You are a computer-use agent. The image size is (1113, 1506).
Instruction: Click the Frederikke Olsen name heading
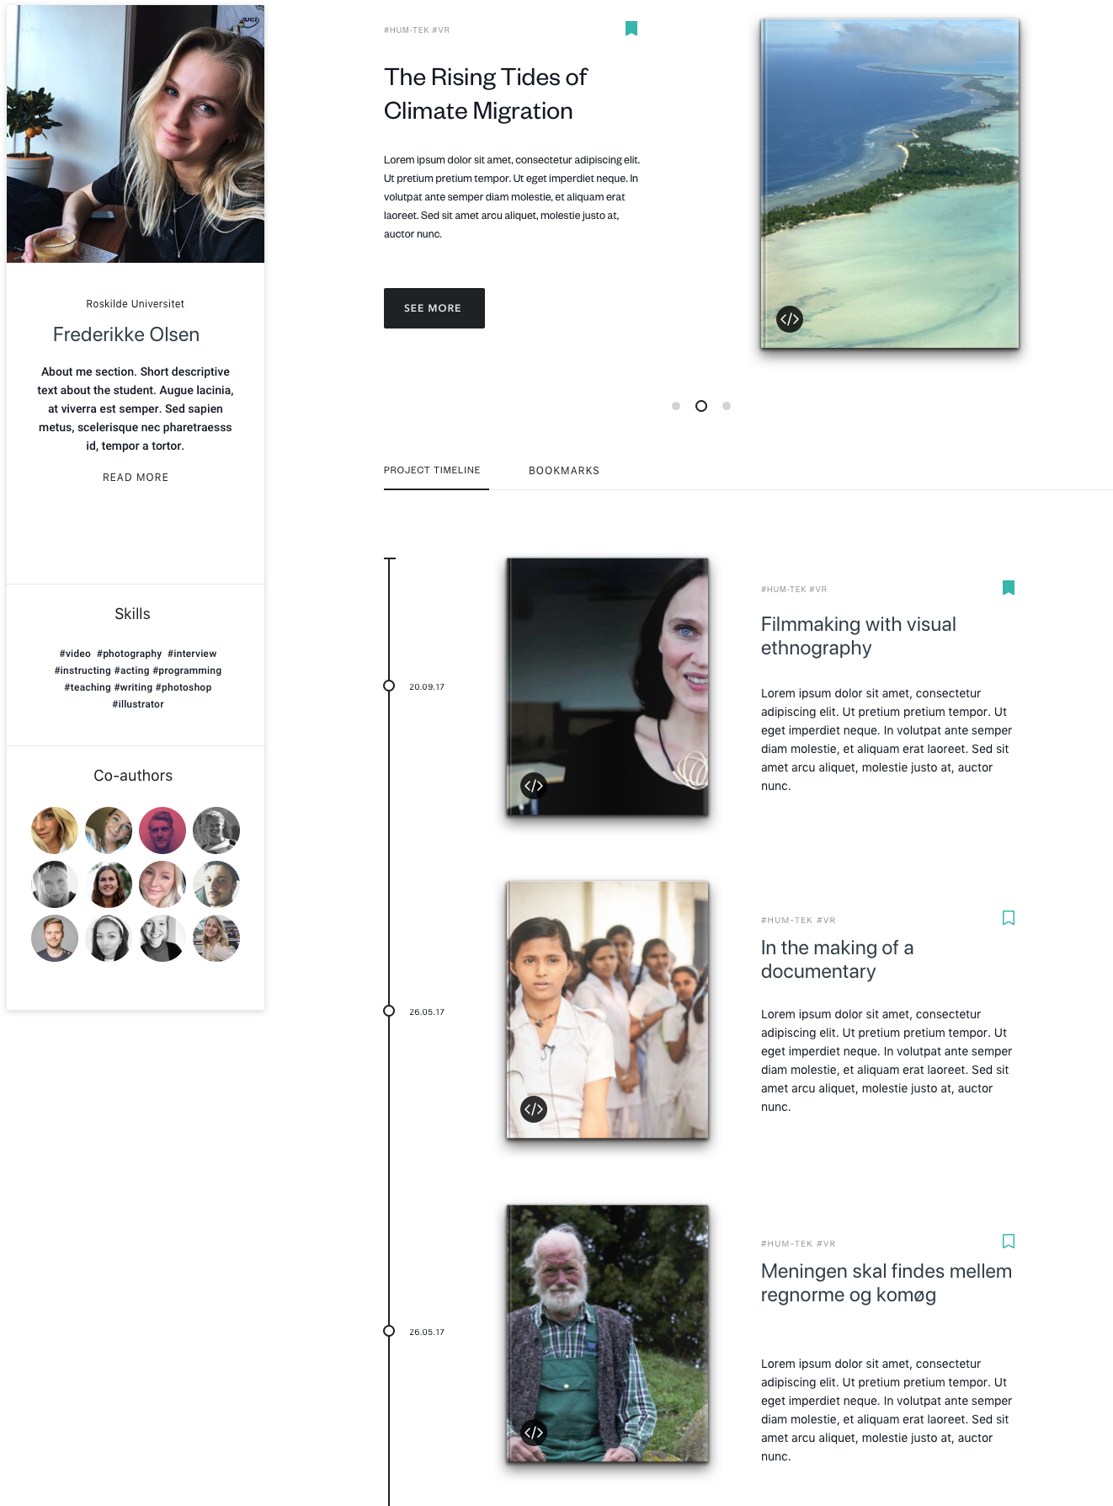[126, 334]
